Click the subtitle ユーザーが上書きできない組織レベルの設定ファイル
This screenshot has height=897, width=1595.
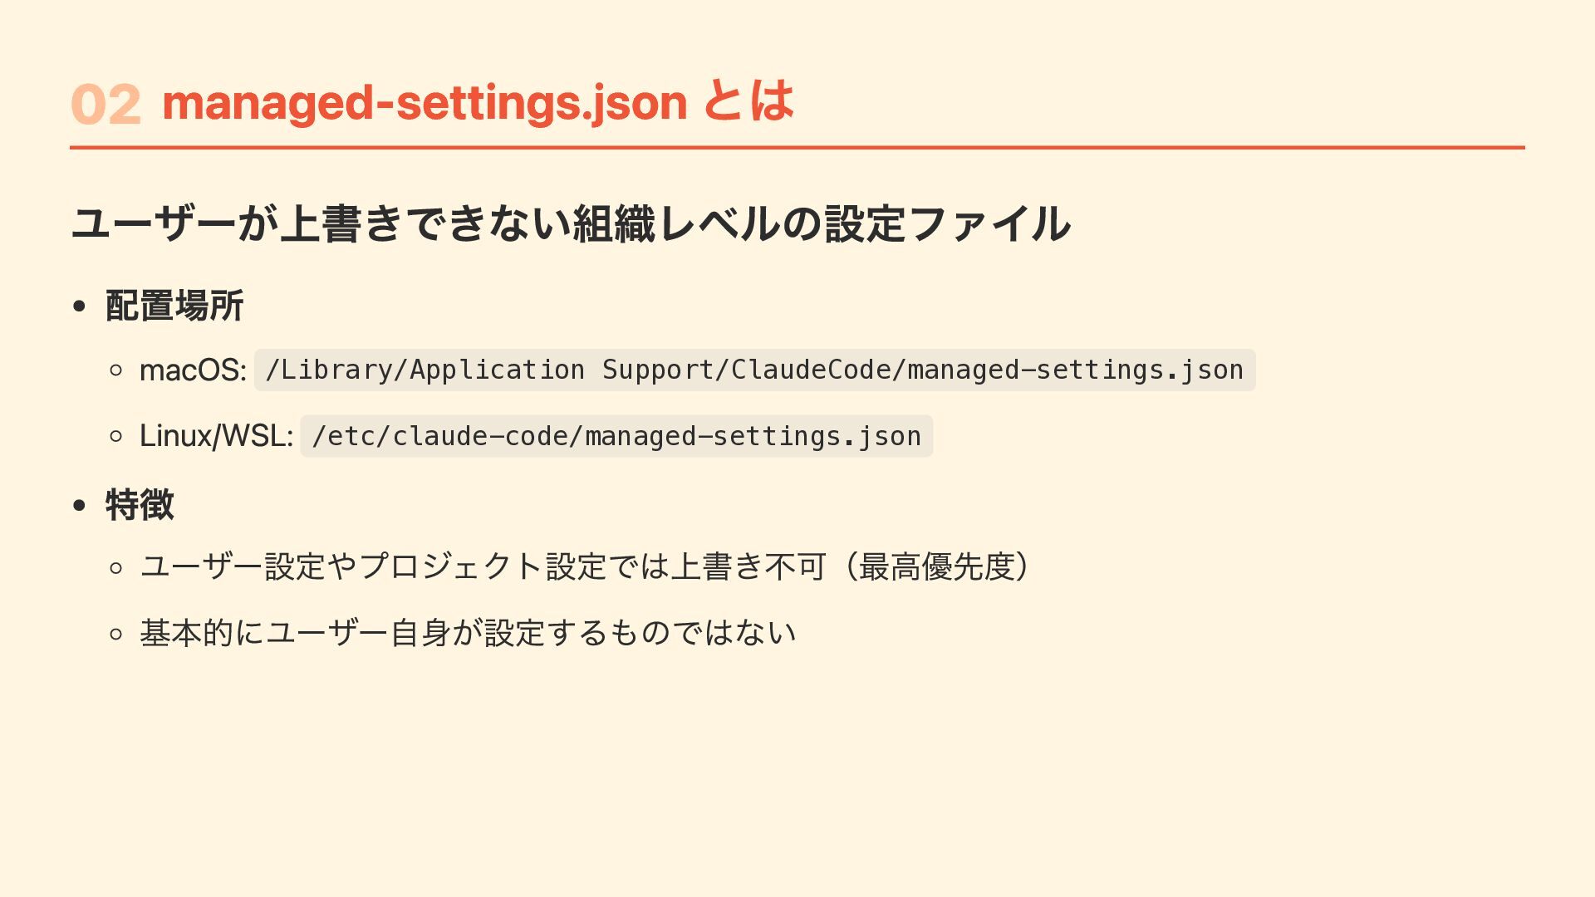(x=572, y=224)
